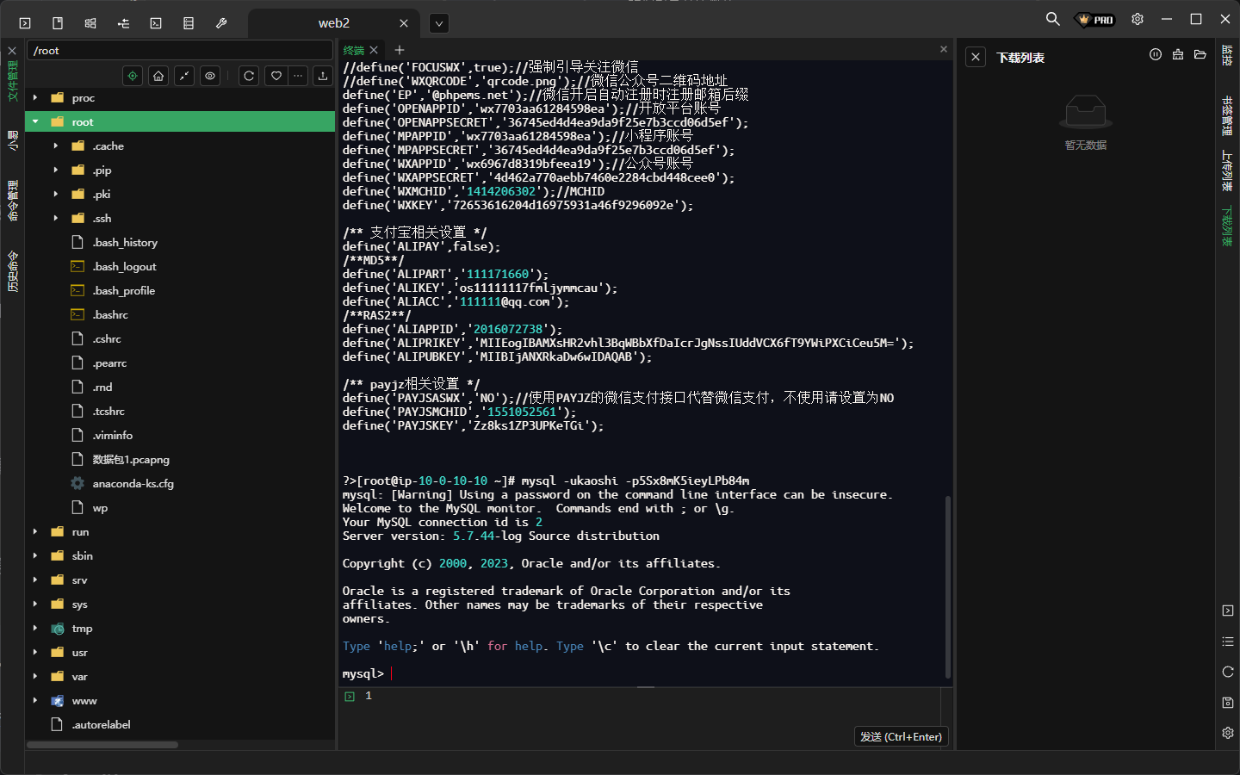The image size is (1240, 775).
Task: Open the download folder icon
Action: (x=1200, y=55)
